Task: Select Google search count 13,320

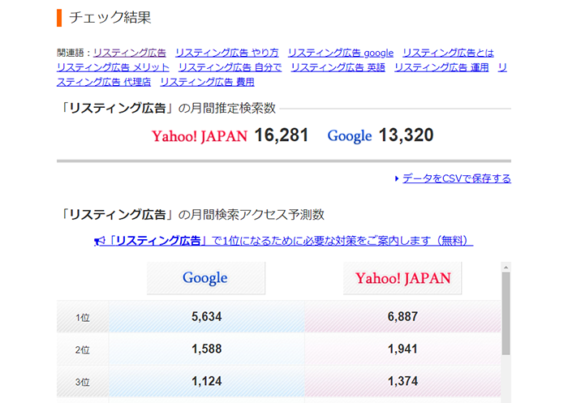Action: click(x=406, y=135)
